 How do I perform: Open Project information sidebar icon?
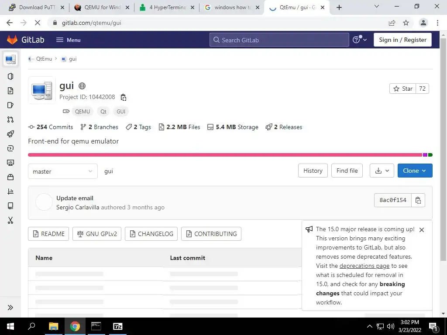point(10,76)
